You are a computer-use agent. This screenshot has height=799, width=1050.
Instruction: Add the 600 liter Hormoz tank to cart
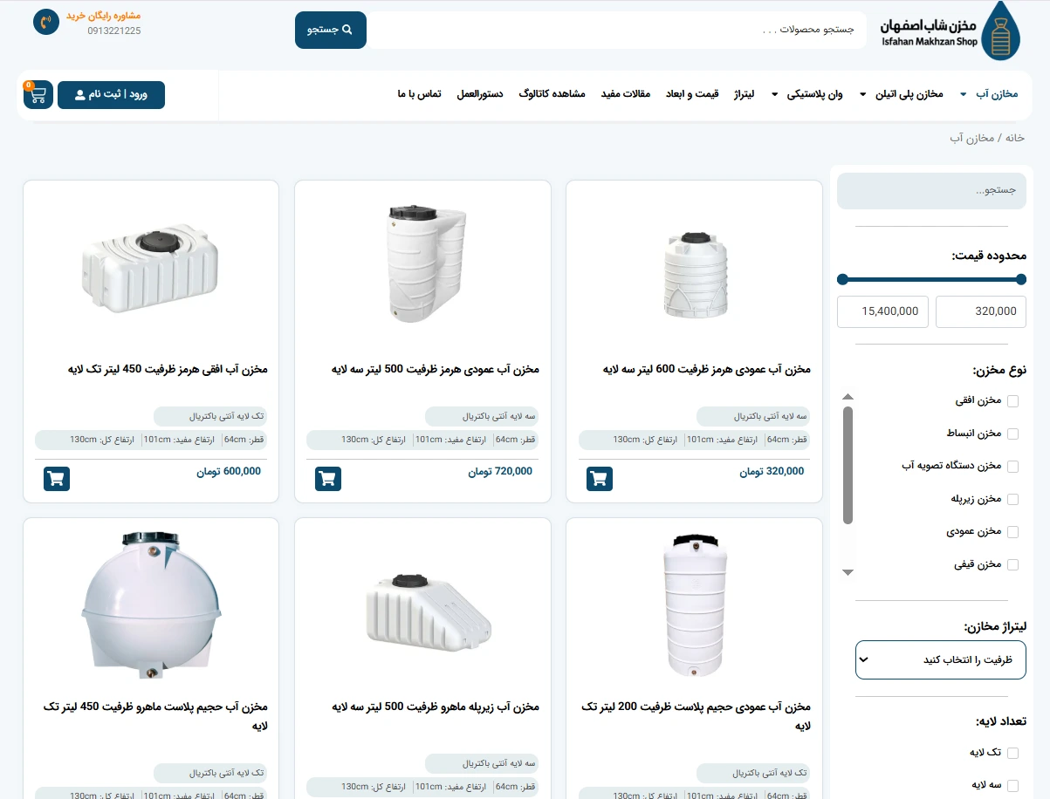coord(599,479)
